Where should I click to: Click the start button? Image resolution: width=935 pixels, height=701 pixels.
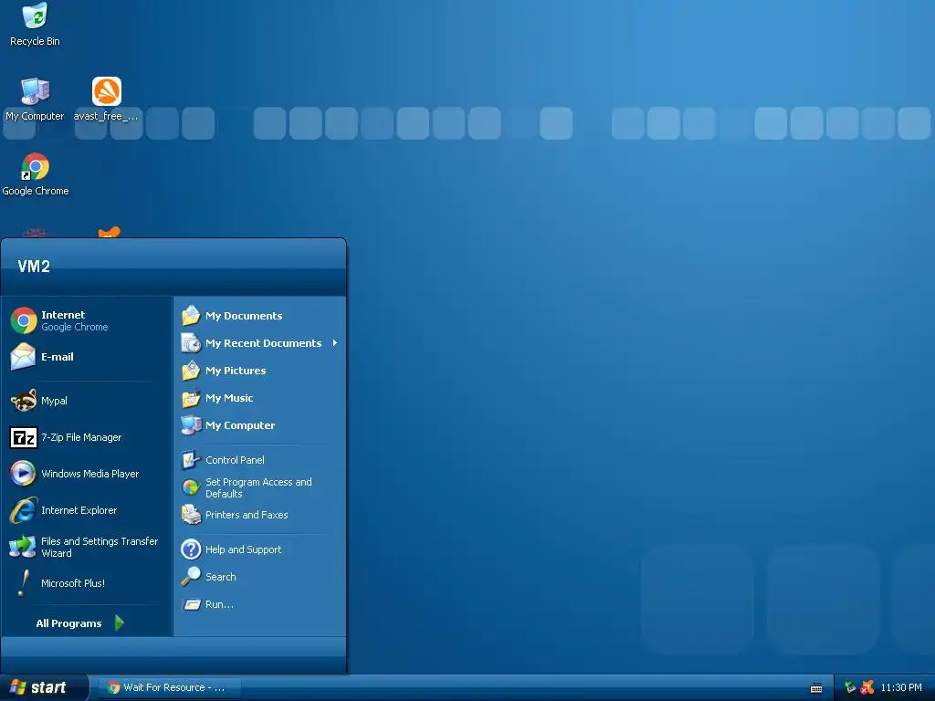44,687
